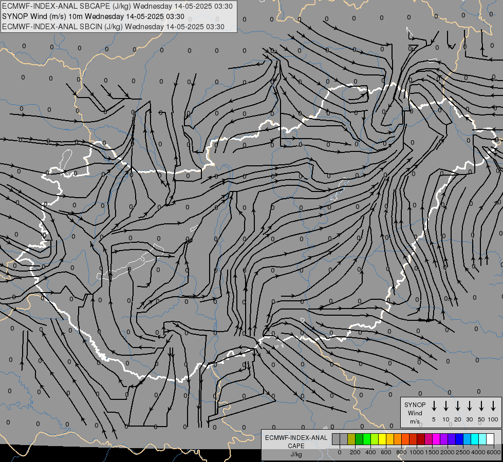Click the SBCAPE title line in header
This screenshot has height=462, width=503.
click(x=117, y=6)
